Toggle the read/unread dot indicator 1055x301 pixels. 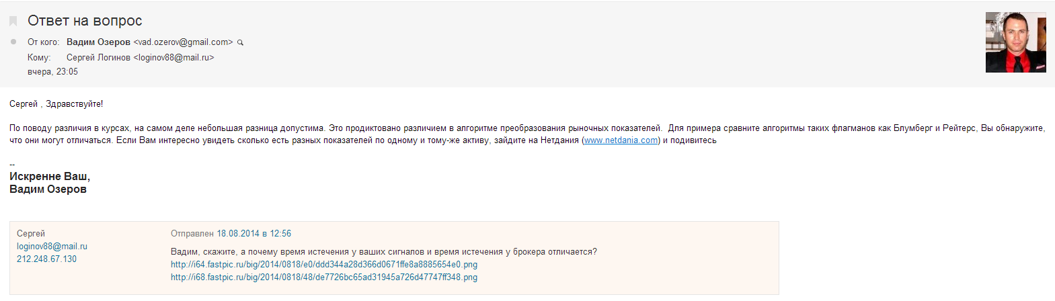(x=13, y=42)
